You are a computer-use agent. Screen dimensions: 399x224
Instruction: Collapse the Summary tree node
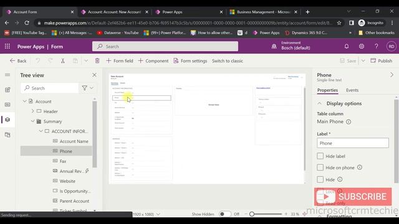pos(32,121)
